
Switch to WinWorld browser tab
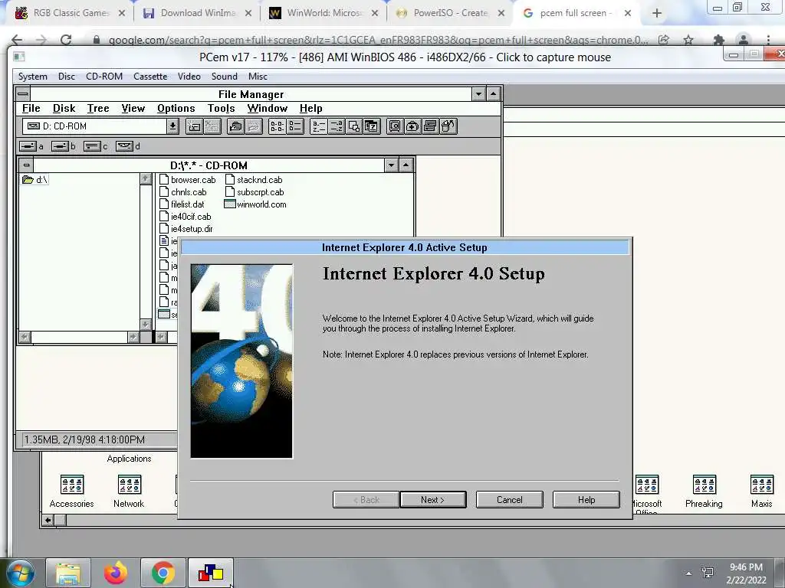click(324, 13)
